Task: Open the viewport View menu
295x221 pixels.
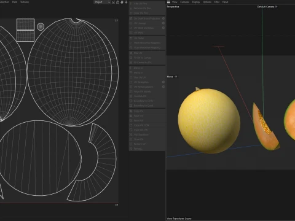Action: click(175, 2)
